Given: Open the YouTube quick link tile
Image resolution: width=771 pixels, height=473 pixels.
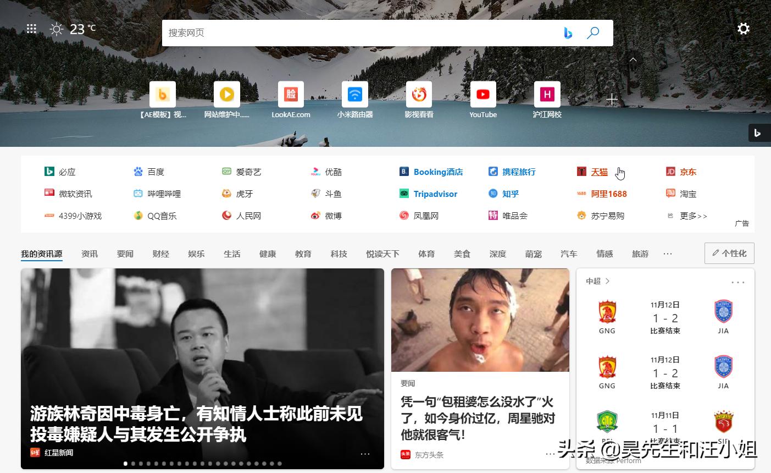Looking at the screenshot, I should [482, 94].
